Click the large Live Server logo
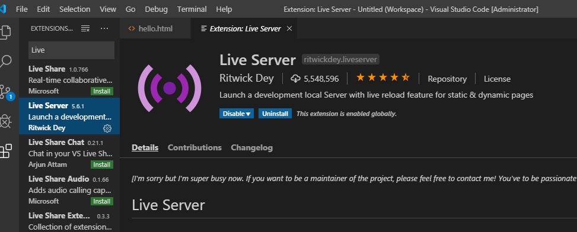Viewport: 577px width, 232px height. 169,88
